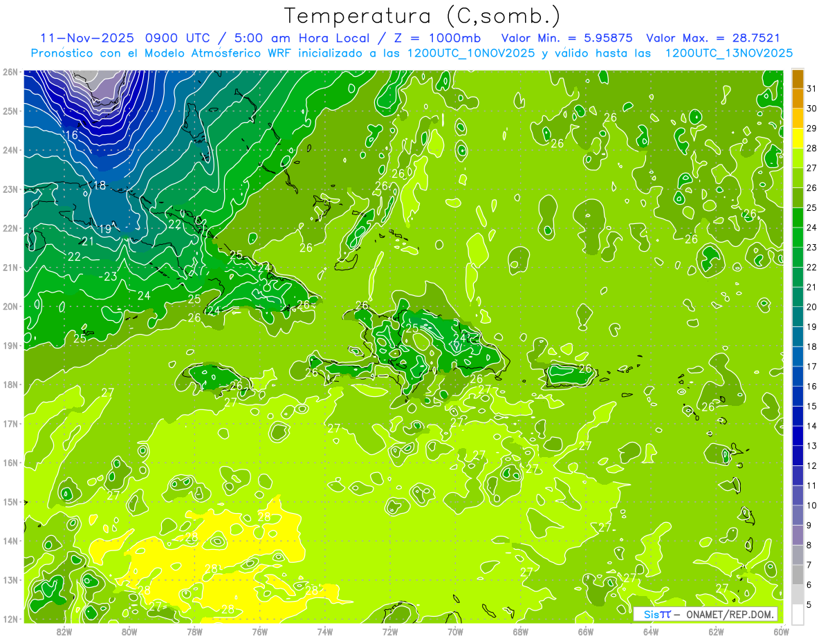Click the 70W longitude axis label
830x641 pixels.
click(x=455, y=631)
